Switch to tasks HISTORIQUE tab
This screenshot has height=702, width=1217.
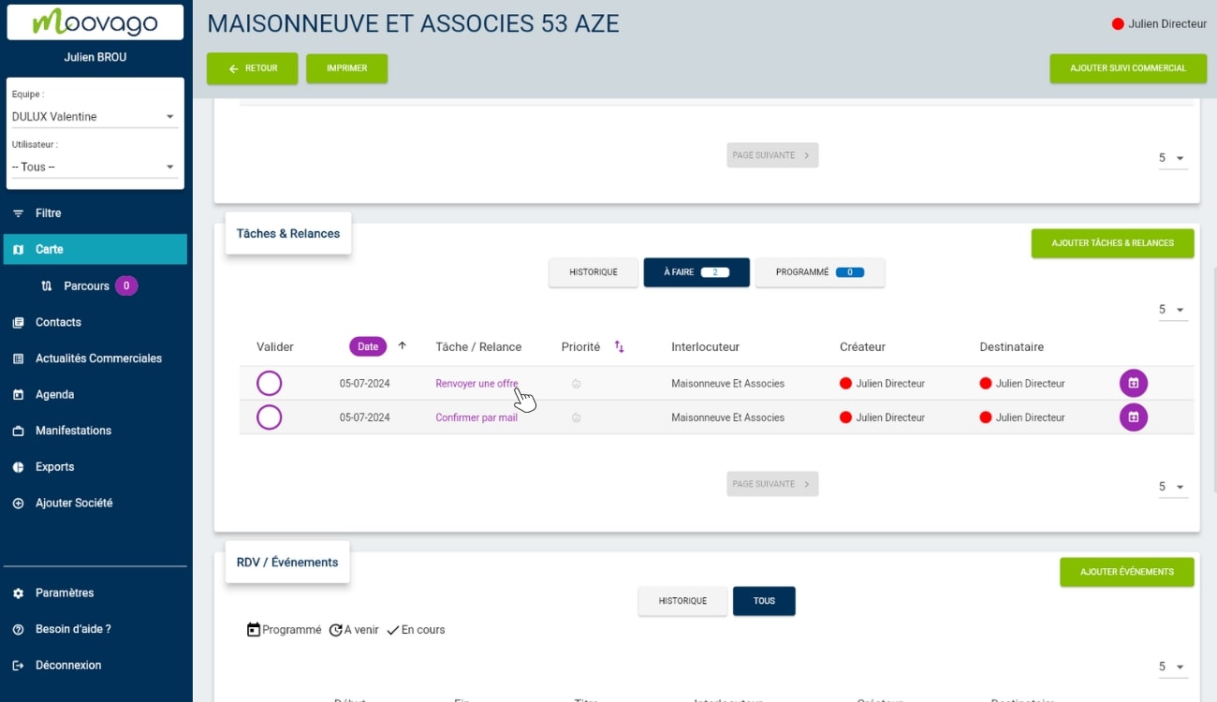(x=594, y=272)
